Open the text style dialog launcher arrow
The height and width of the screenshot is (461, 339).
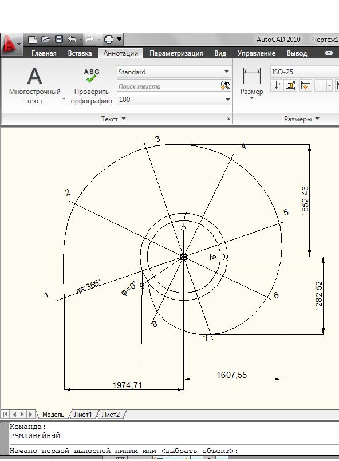click(228, 119)
